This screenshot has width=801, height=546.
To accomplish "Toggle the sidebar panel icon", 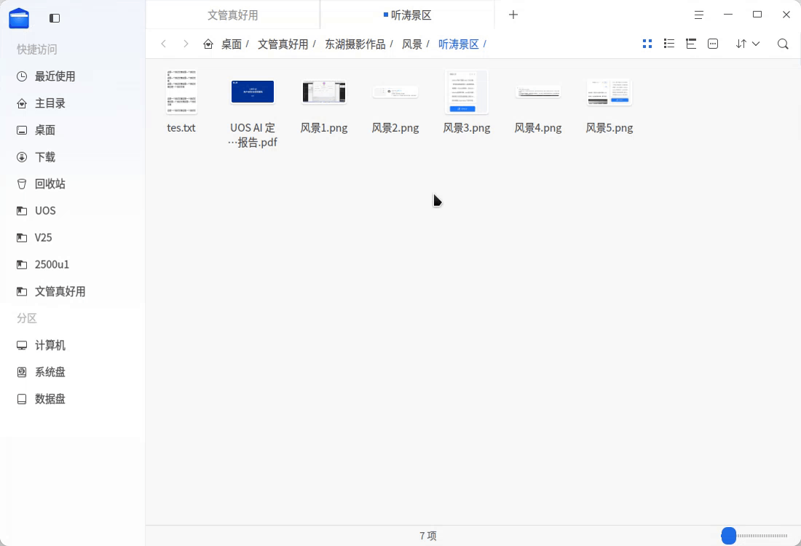I will pyautogui.click(x=55, y=18).
